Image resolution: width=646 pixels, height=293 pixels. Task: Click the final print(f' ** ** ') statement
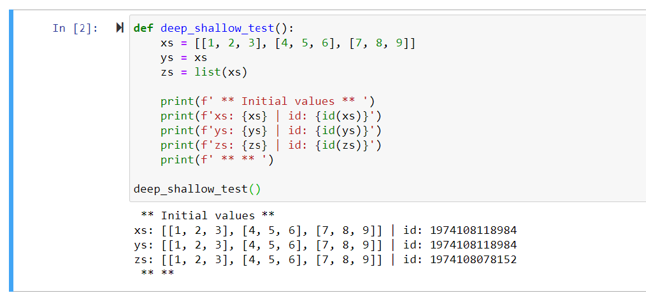point(217,160)
